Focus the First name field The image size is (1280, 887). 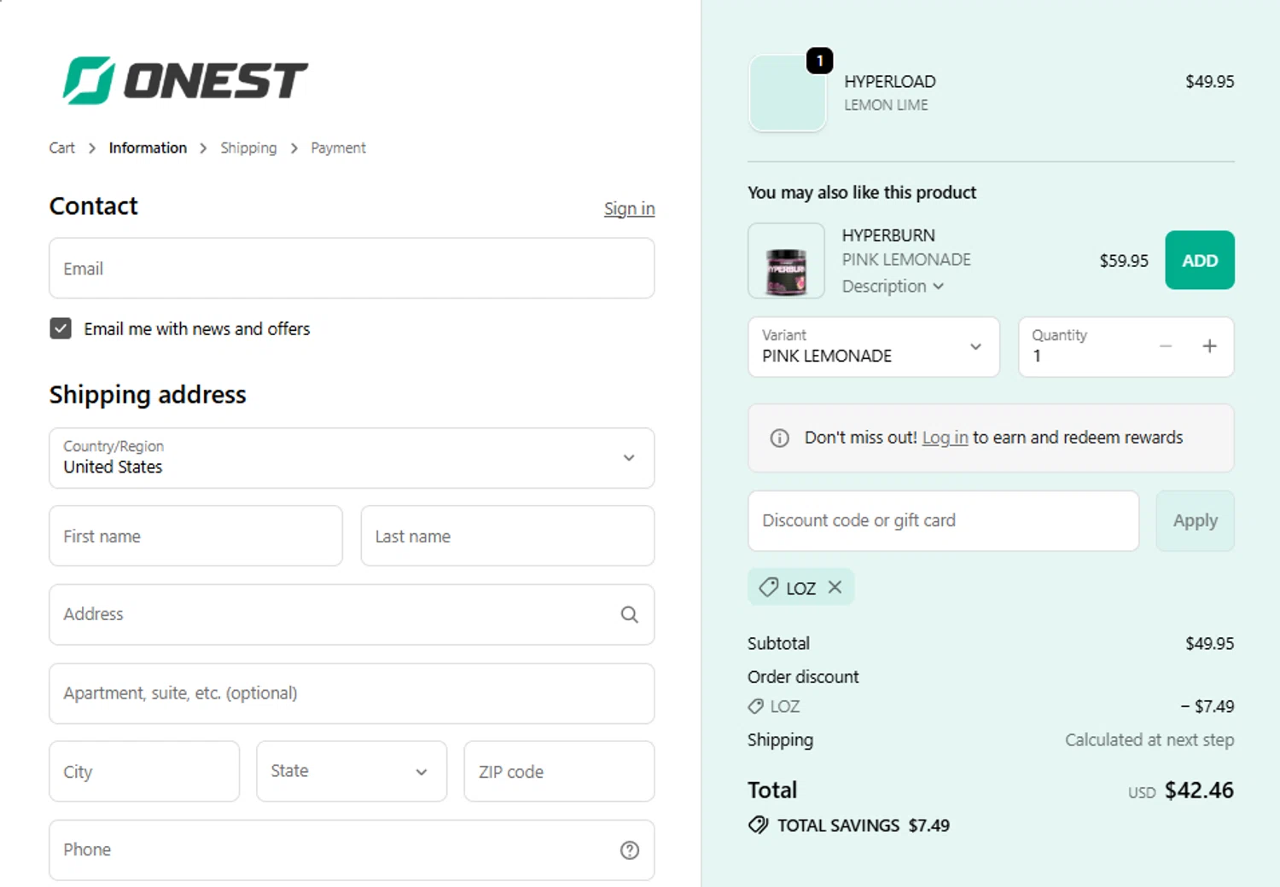tap(195, 536)
